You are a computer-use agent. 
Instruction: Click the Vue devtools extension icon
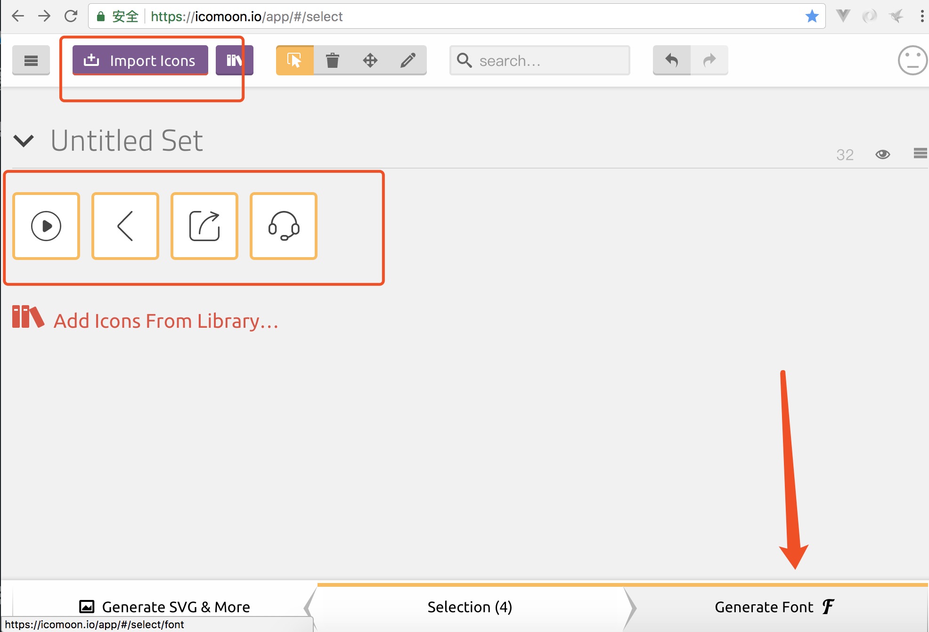pyautogui.click(x=843, y=16)
